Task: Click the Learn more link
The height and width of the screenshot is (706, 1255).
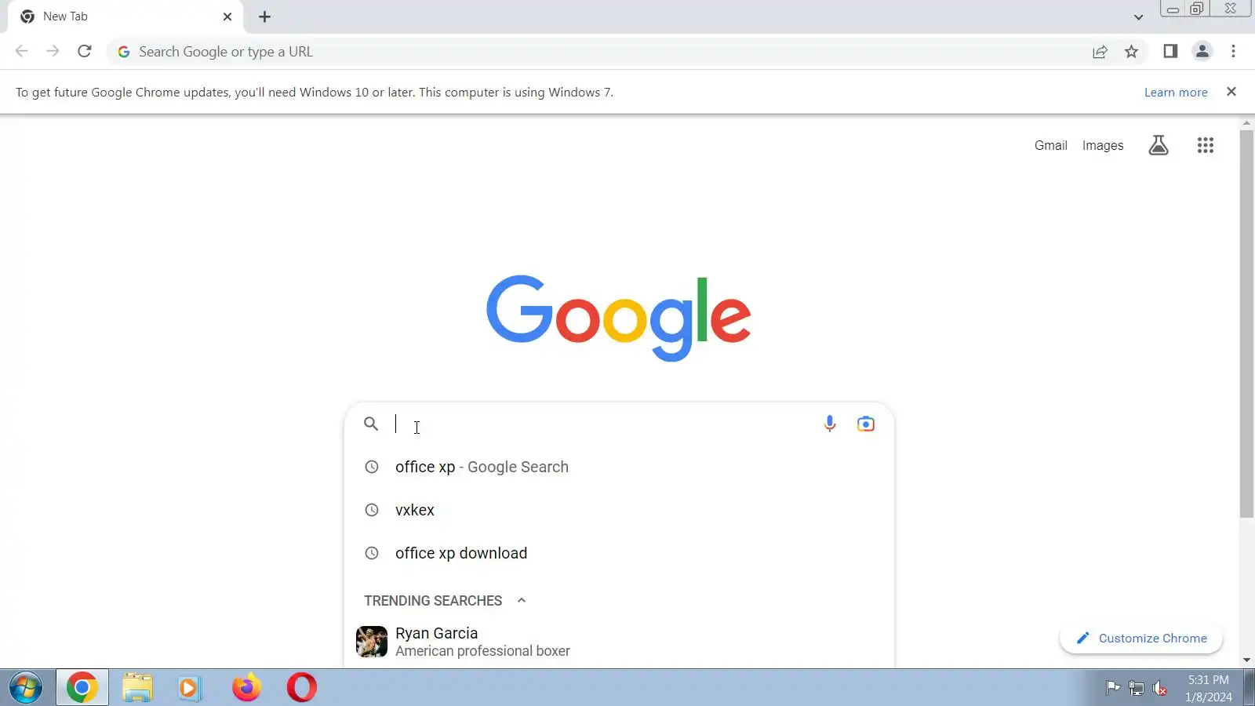Action: [x=1176, y=93]
